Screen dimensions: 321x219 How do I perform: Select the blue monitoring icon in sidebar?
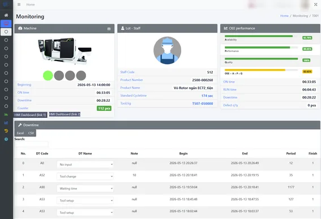pyautogui.click(x=6, y=24)
